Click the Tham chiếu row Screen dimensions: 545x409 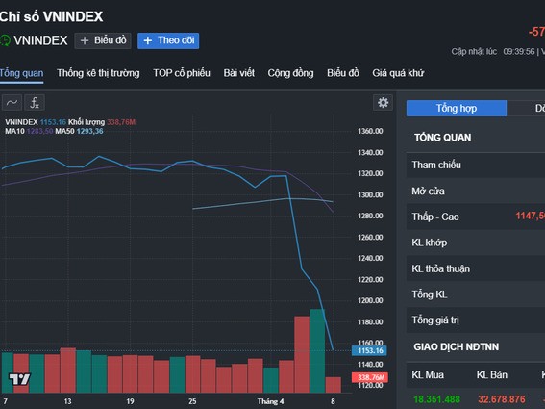pyautogui.click(x=476, y=165)
